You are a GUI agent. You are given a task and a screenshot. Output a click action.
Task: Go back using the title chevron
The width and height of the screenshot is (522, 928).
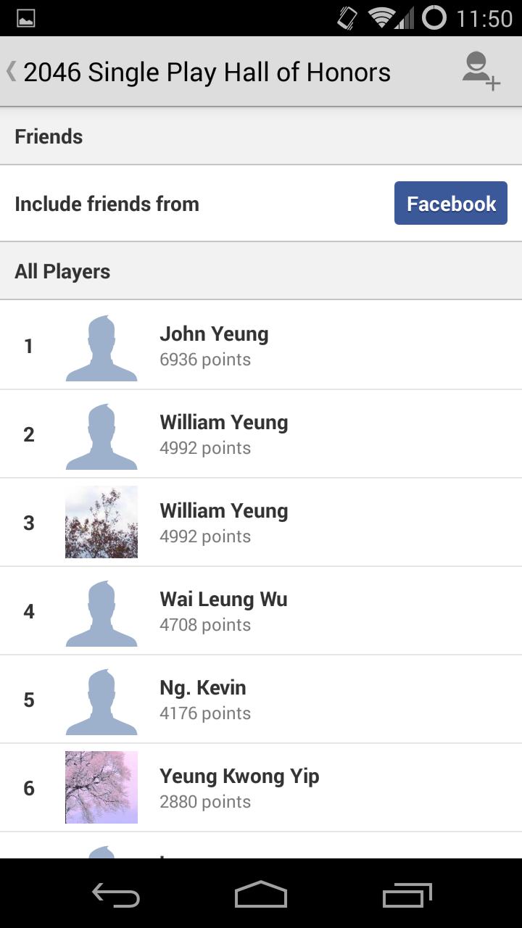(x=11, y=71)
